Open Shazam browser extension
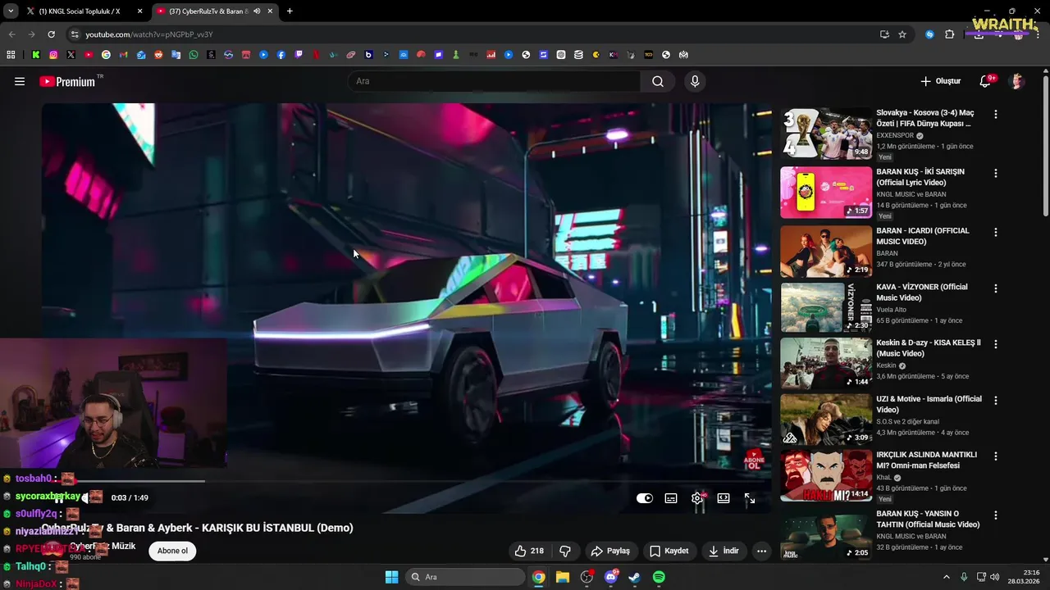 929,34
